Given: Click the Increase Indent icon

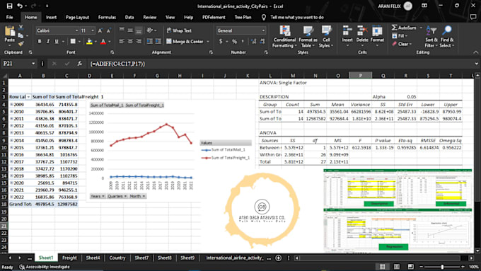Looking at the screenshot, I should point(158,41).
